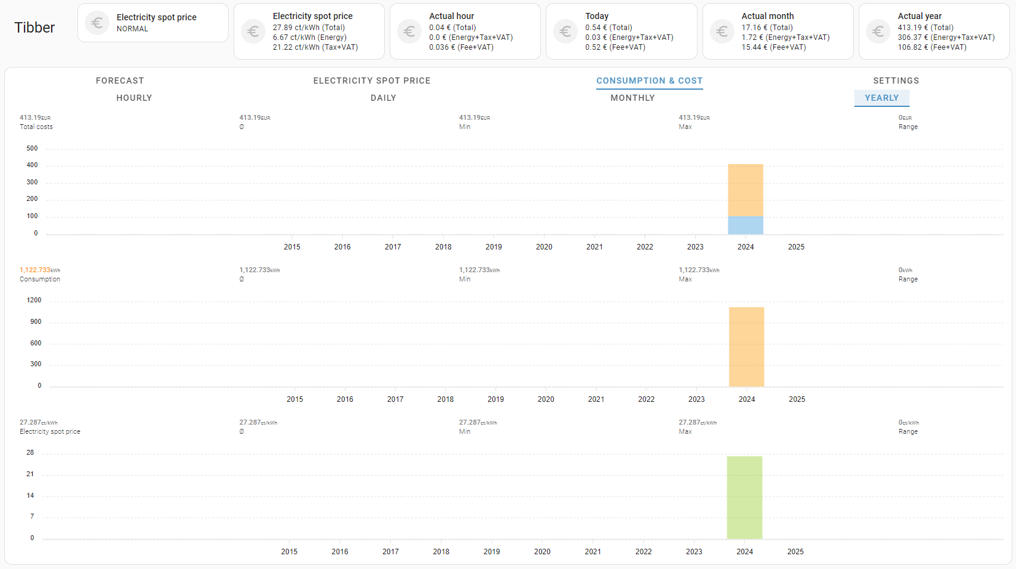Click 2025 axis label under Consumption chart
Viewport: 1016px width, 569px height.
[797, 399]
